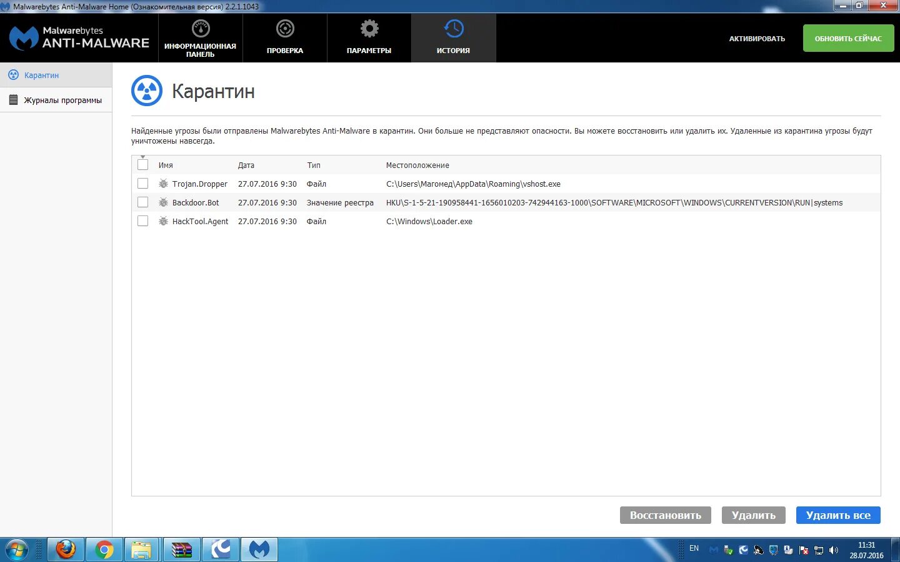Open WinRAR from the taskbar
Image resolution: width=900 pixels, height=562 pixels.
pyautogui.click(x=182, y=550)
